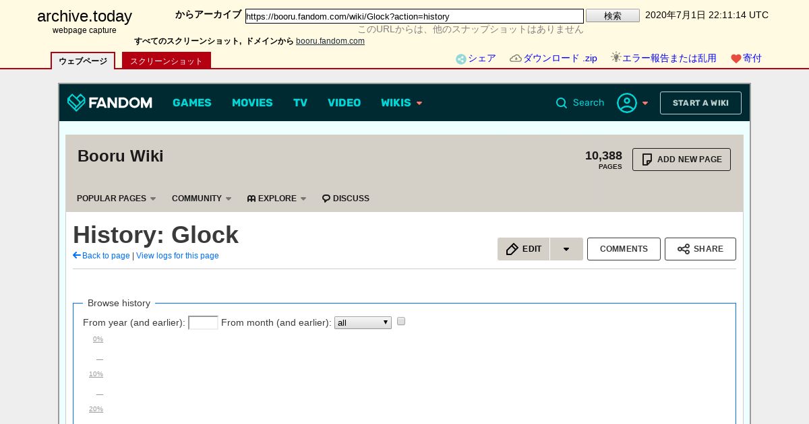Expand the Popular Pages menu
Image resolution: width=809 pixels, height=424 pixels.
click(x=117, y=199)
